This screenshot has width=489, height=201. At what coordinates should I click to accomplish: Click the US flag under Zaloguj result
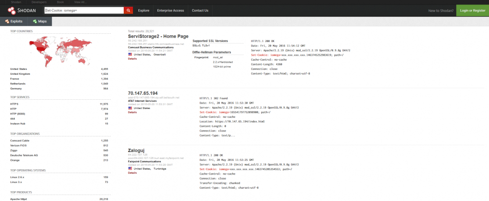coord(130,169)
